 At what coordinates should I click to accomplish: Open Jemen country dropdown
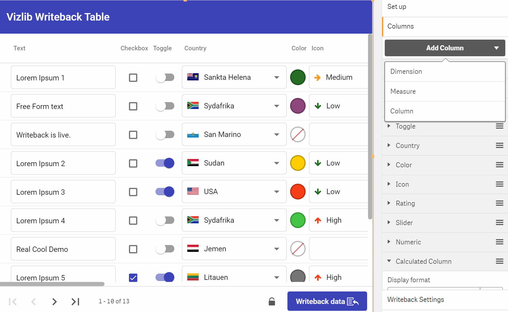point(234,249)
